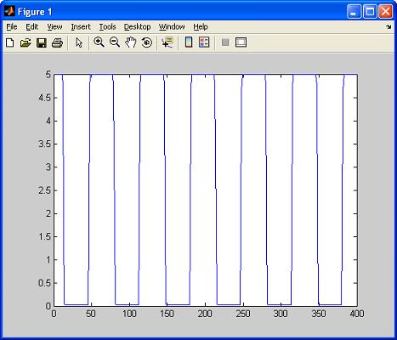Image resolution: width=397 pixels, height=340 pixels.
Task: Activate the Zoom Out tool
Action: 115,42
